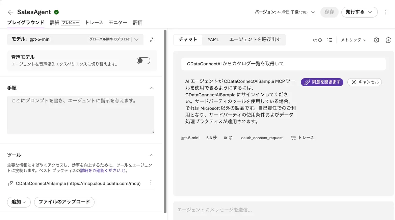395x220 pixels.
Task: Collapse the ツール section
Action: (x=151, y=155)
